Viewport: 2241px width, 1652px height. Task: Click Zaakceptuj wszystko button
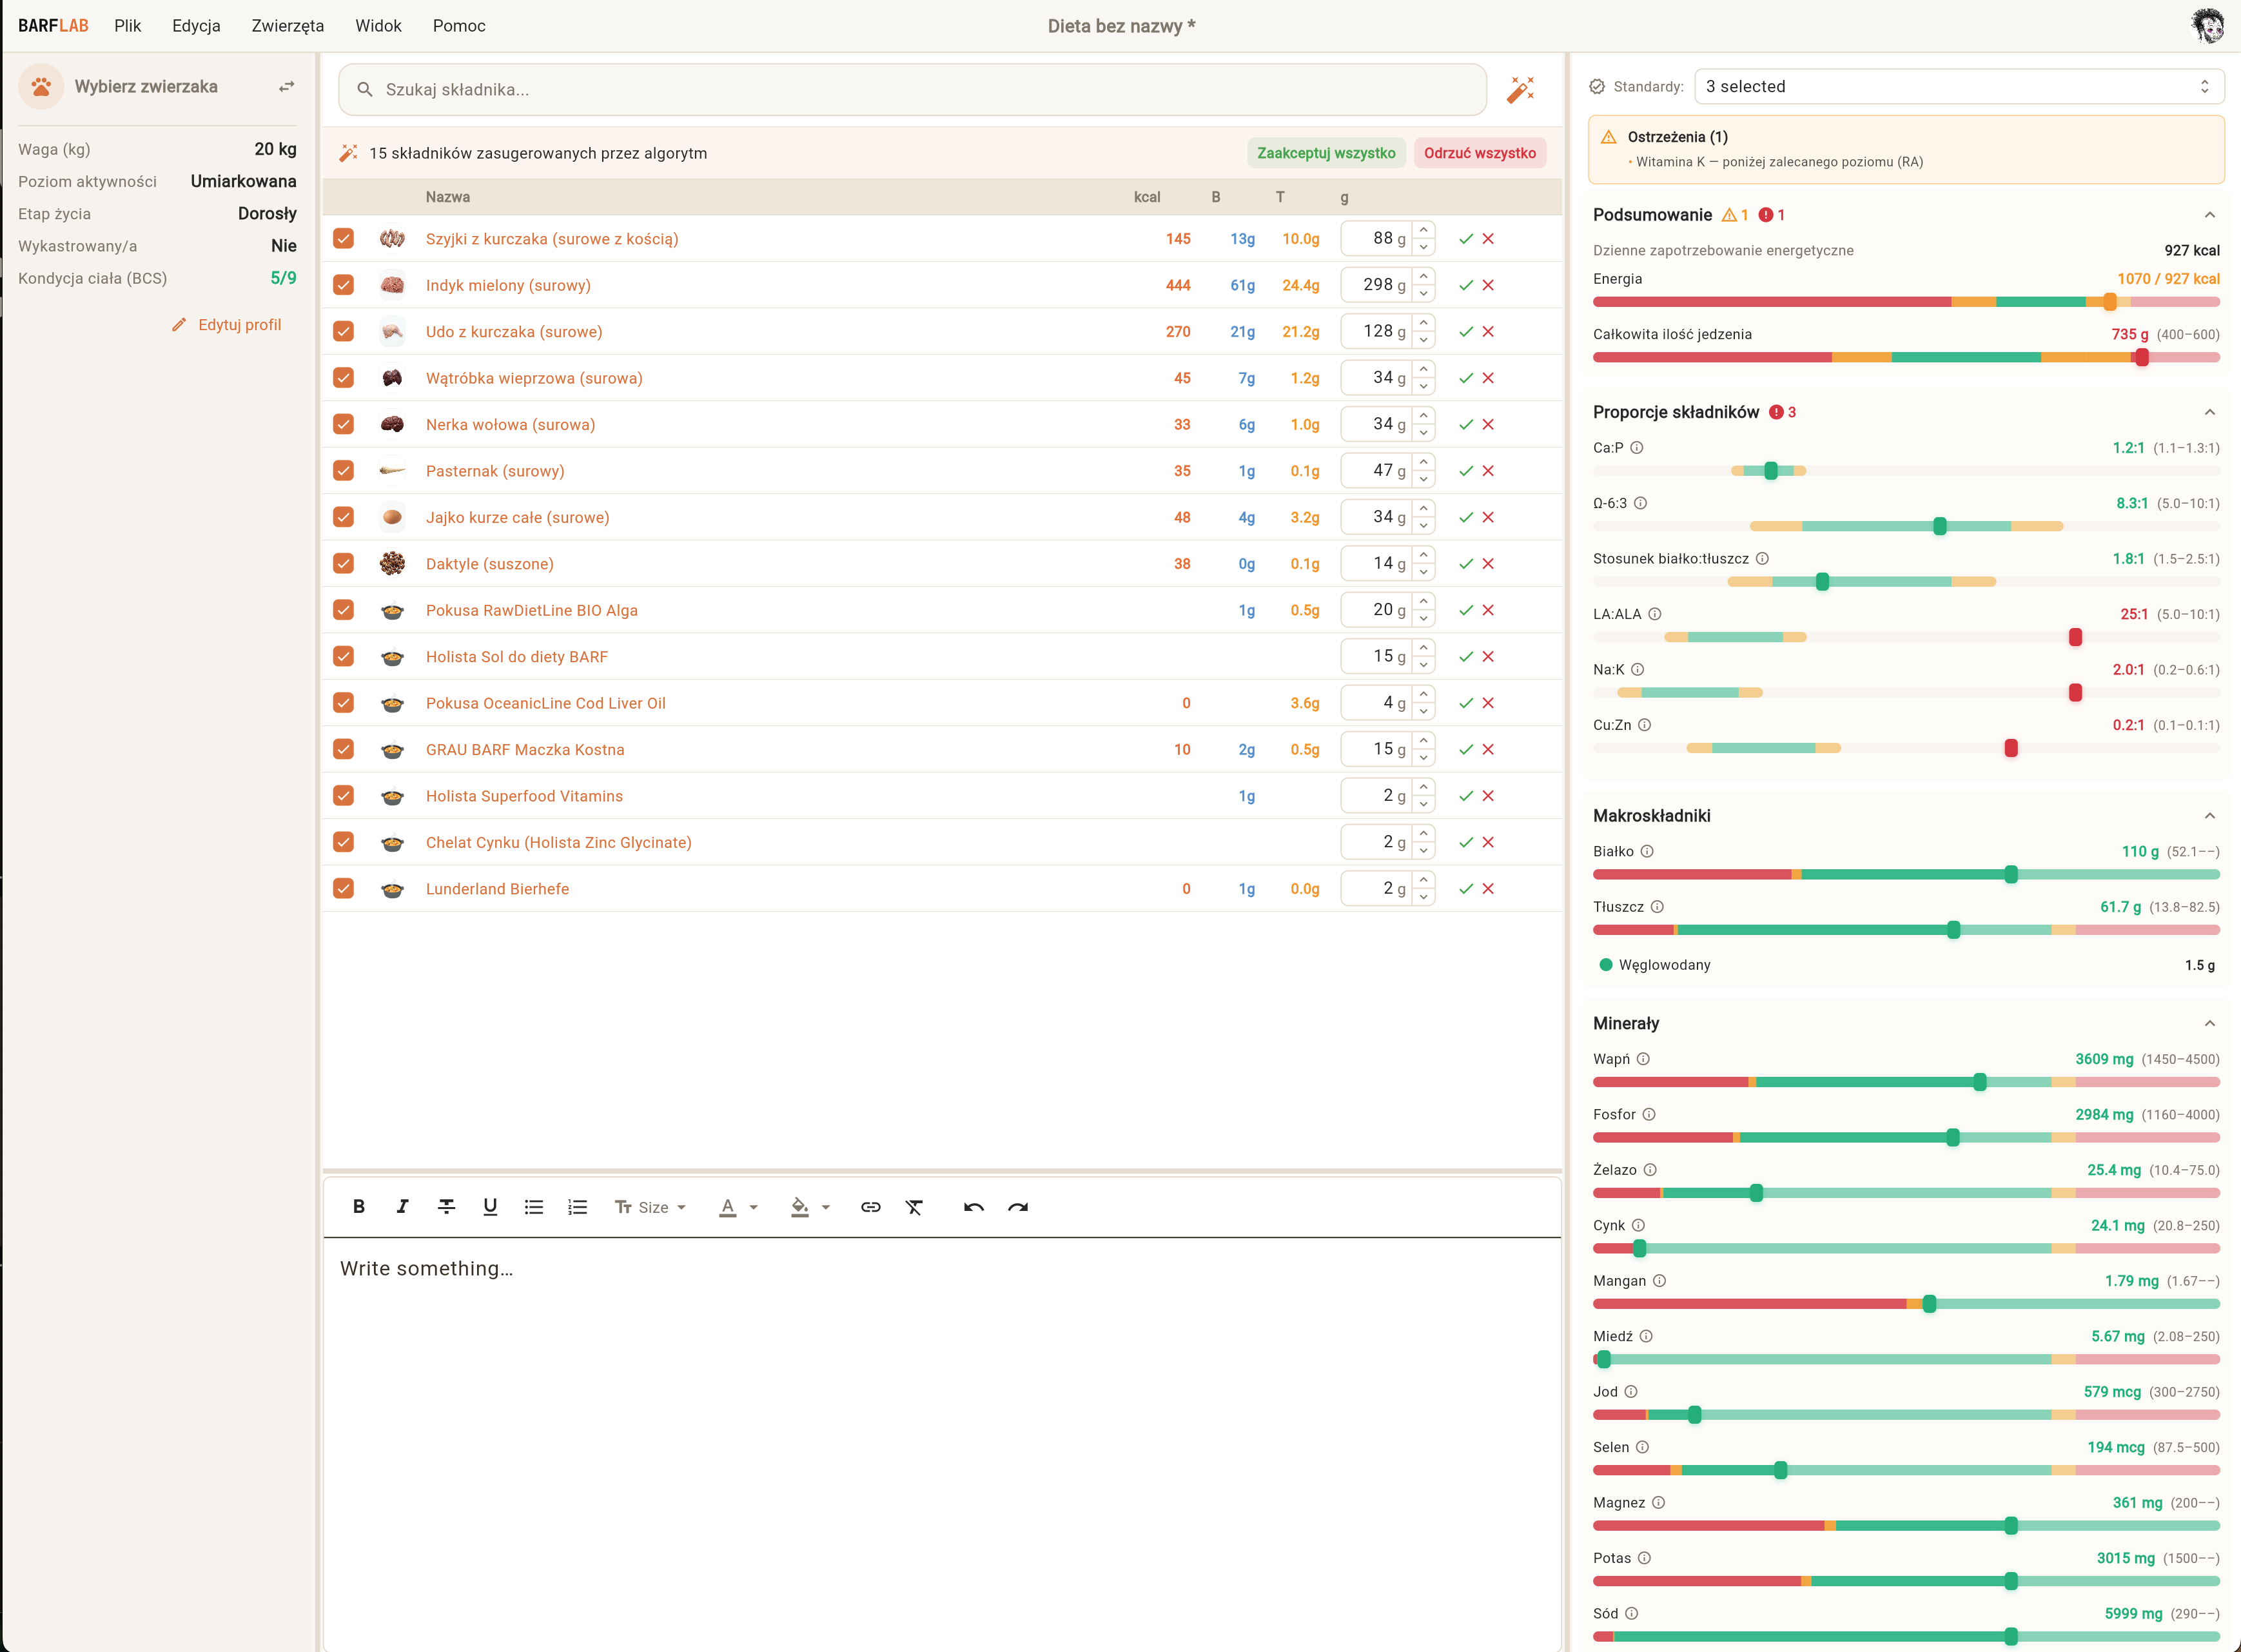[1326, 153]
